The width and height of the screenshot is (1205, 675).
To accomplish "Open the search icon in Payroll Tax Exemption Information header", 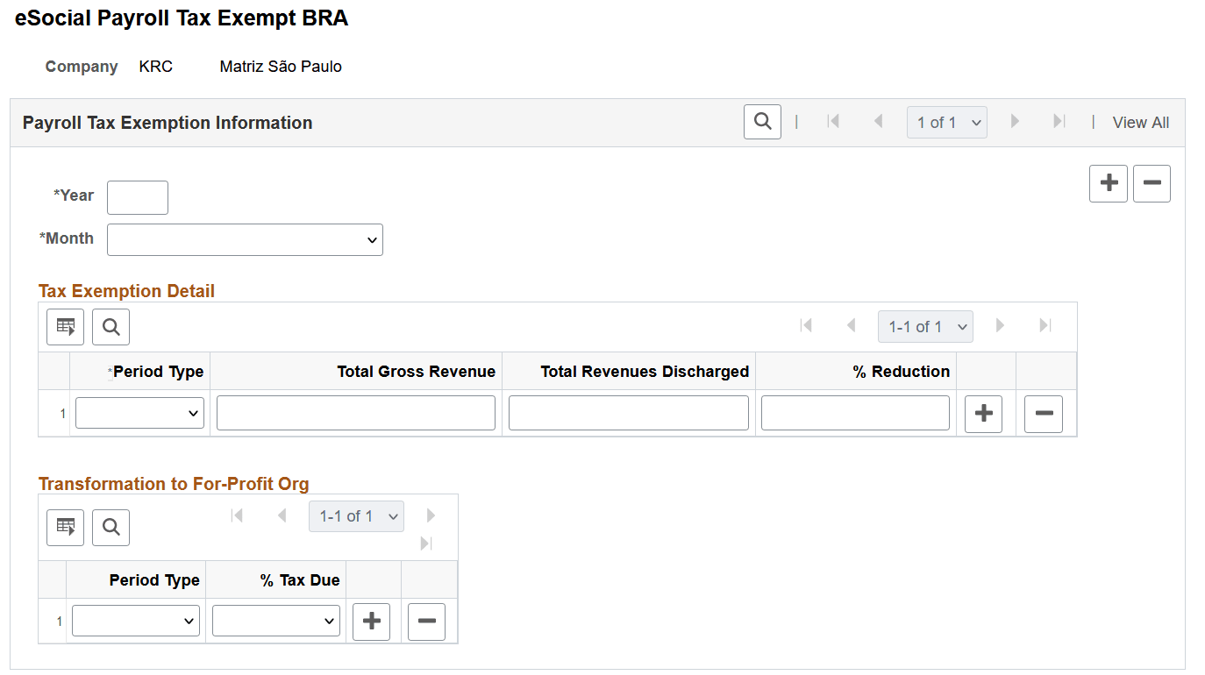I will [761, 121].
